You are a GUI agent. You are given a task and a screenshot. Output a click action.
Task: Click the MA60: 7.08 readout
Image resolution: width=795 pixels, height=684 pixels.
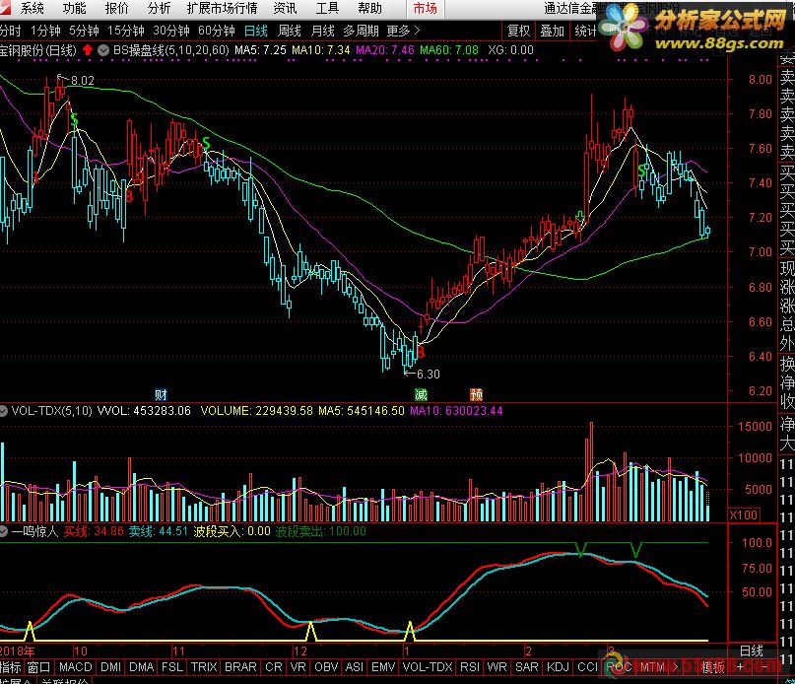[x=449, y=50]
